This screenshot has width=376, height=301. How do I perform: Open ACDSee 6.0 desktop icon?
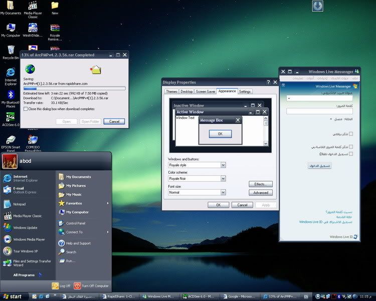(11, 119)
